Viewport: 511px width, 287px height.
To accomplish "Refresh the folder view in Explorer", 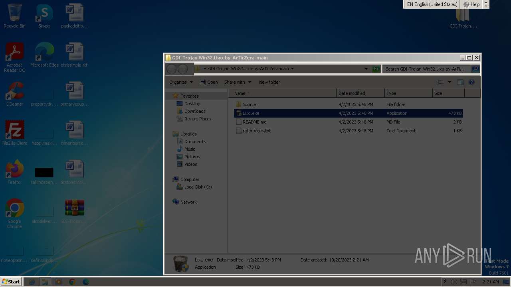I will (376, 69).
